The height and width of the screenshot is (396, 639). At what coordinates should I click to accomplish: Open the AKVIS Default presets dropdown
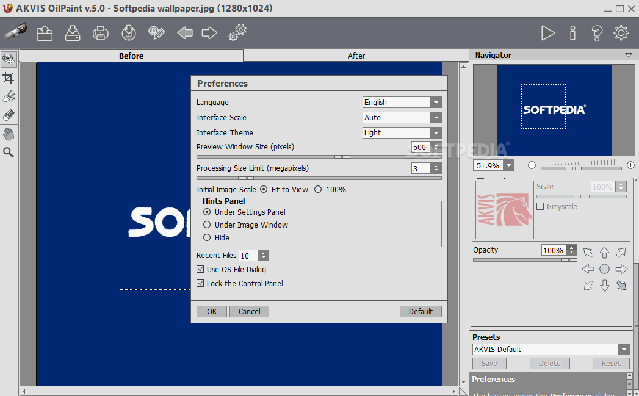[x=624, y=349]
